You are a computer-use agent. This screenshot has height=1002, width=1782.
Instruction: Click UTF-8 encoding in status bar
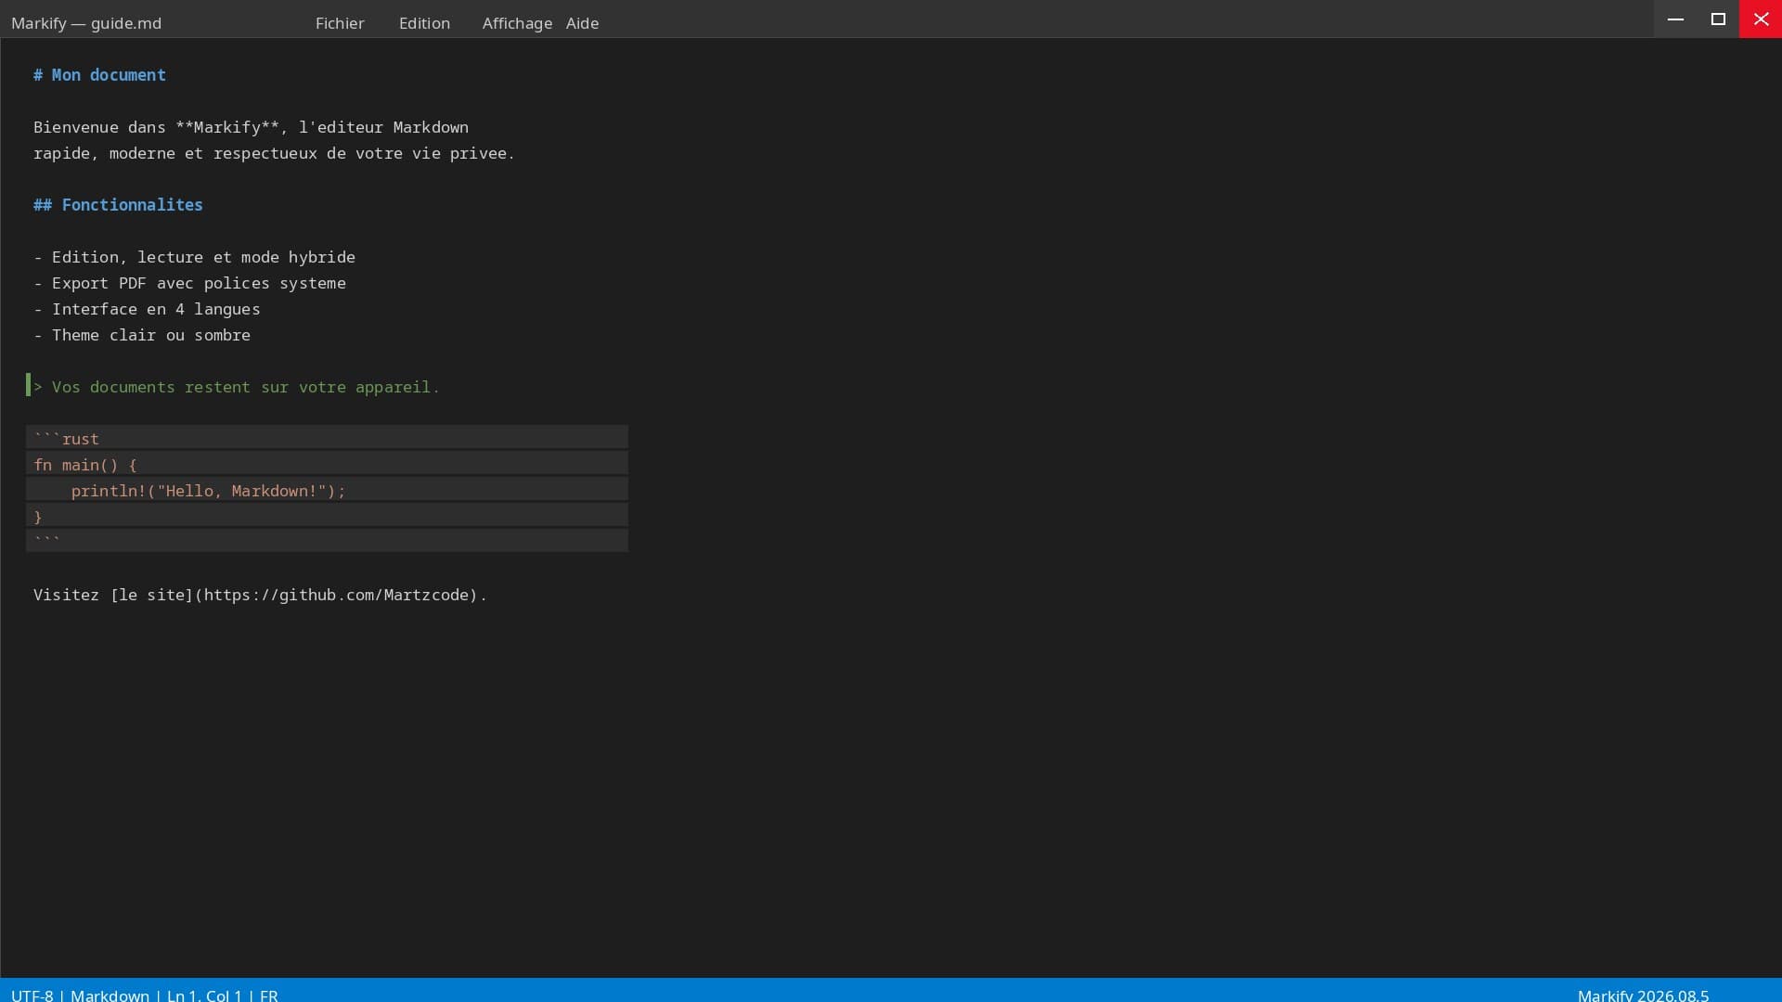pos(32,995)
